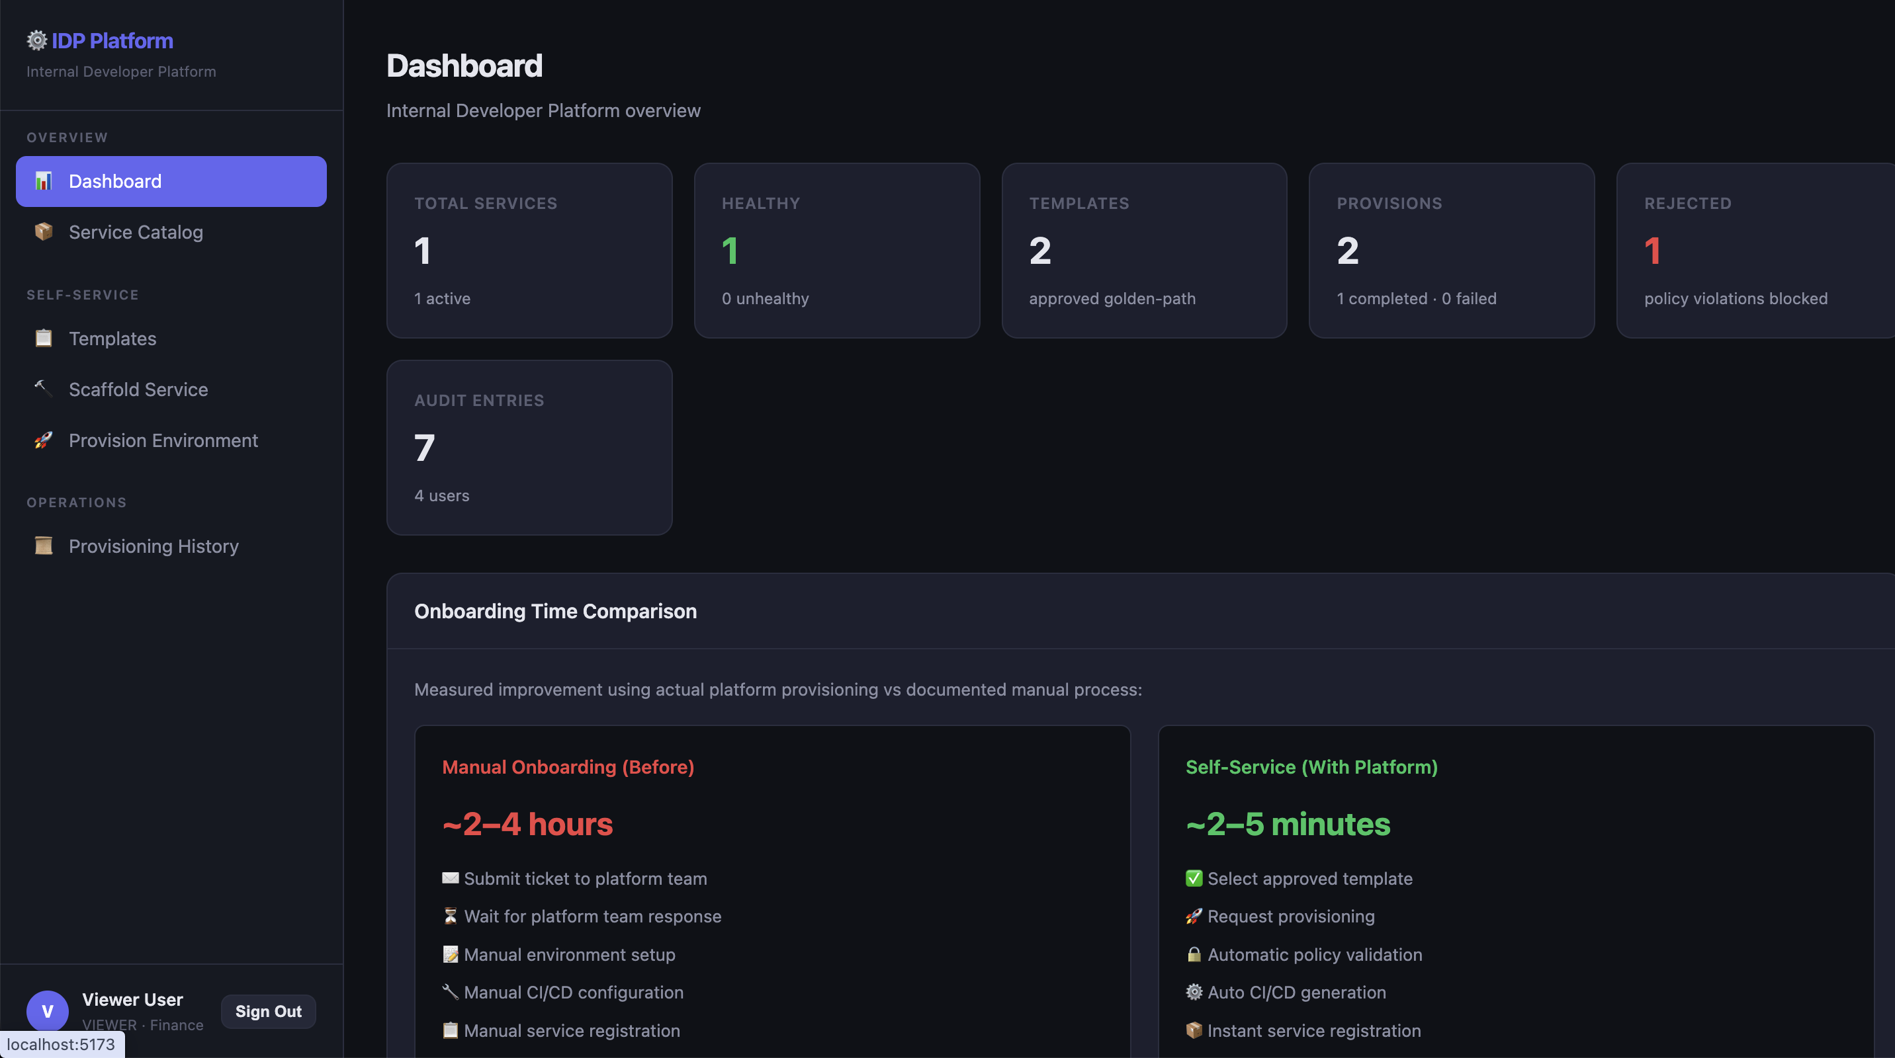Click the Templates clipboard icon

point(44,338)
